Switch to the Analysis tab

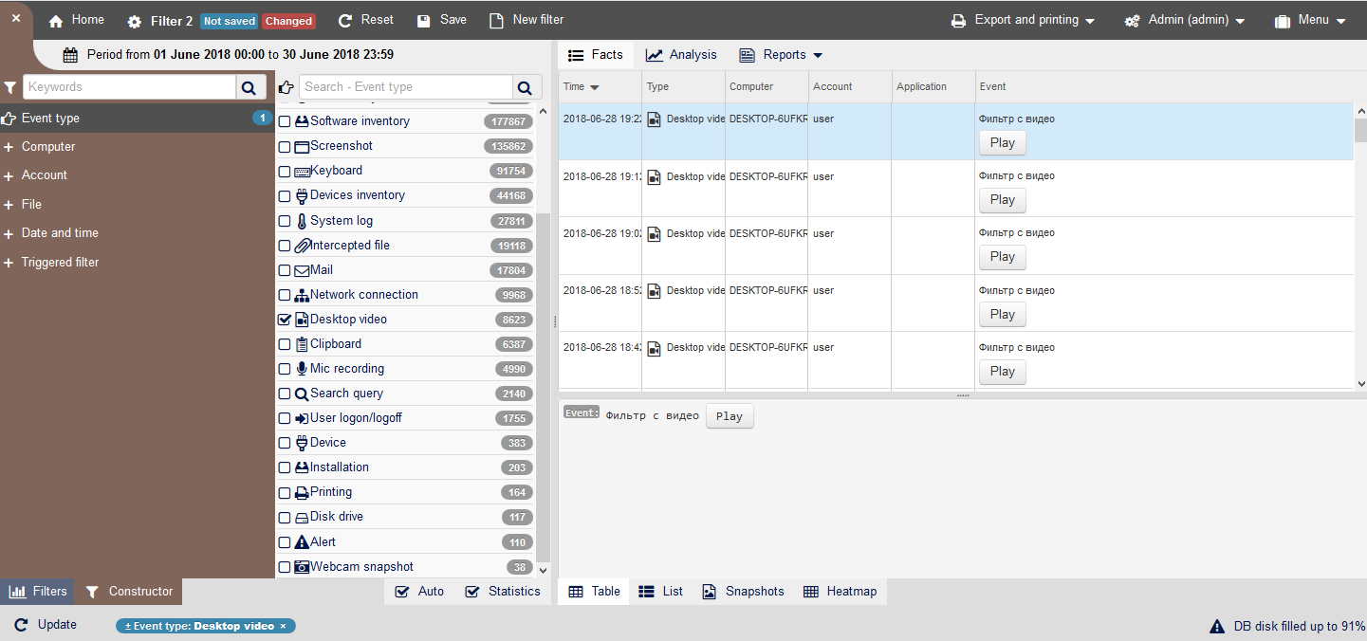(x=681, y=55)
